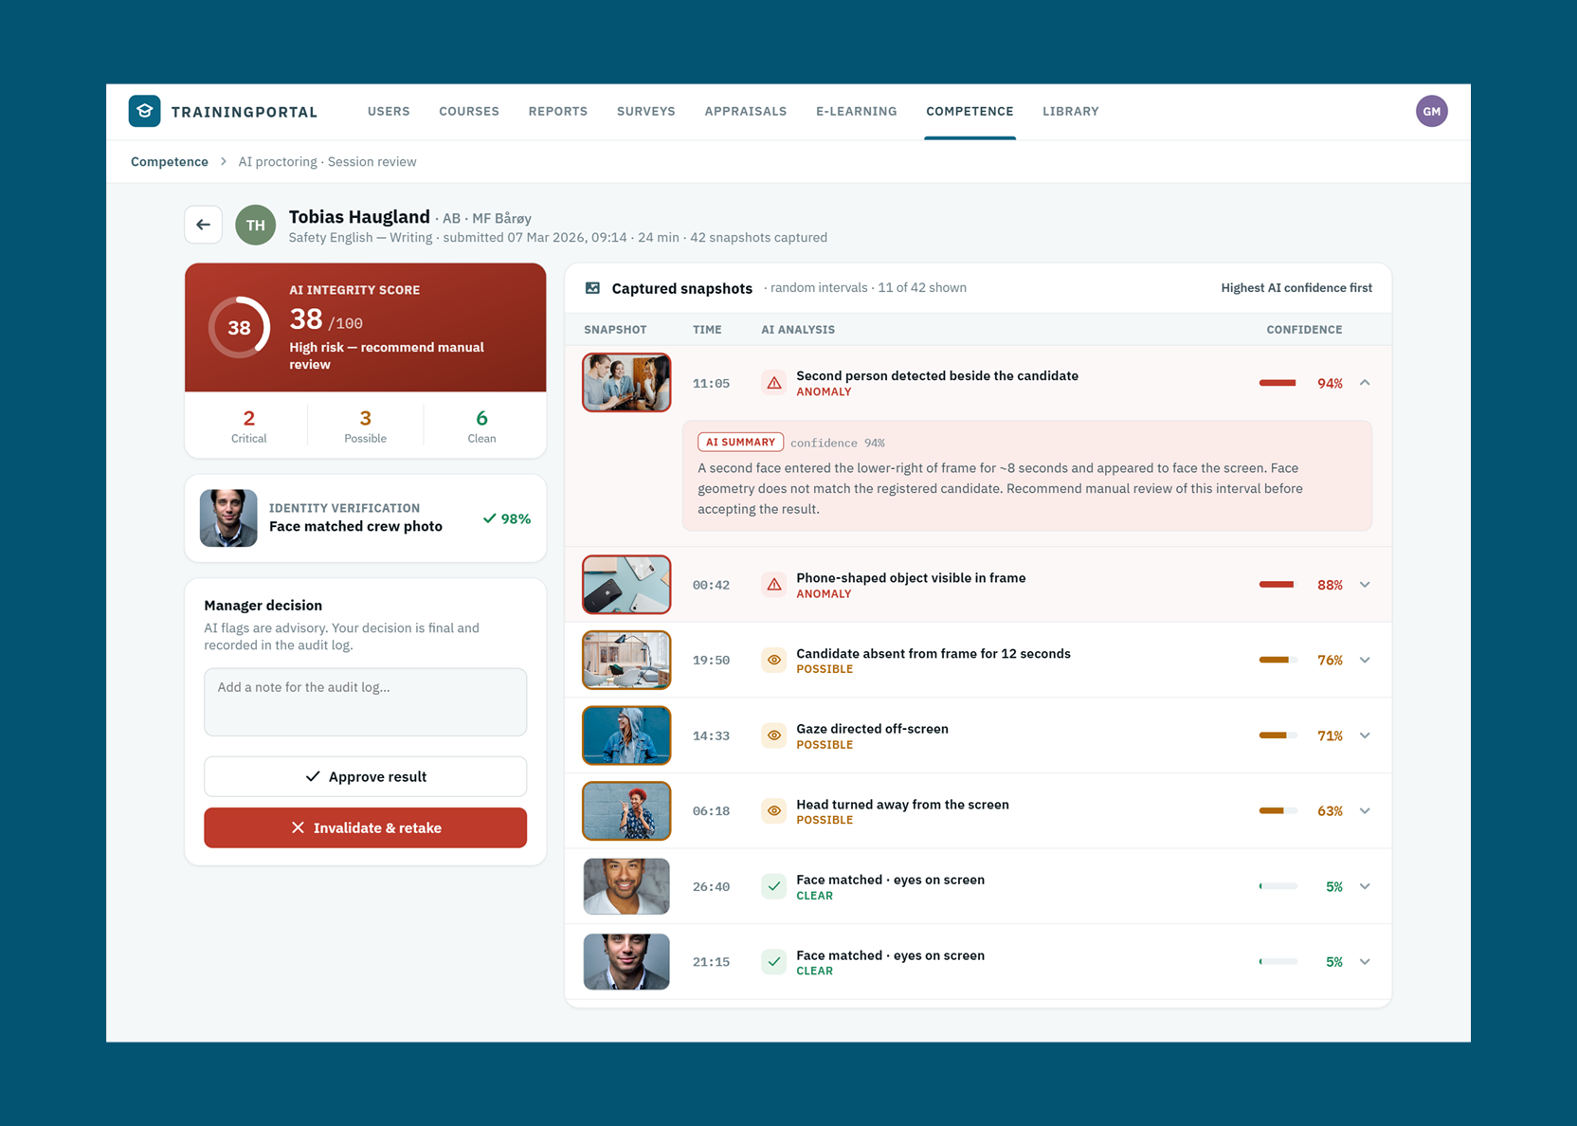The image size is (1577, 1126).
Task: Open the 11:05 snapshot thumbnail
Action: (x=626, y=383)
